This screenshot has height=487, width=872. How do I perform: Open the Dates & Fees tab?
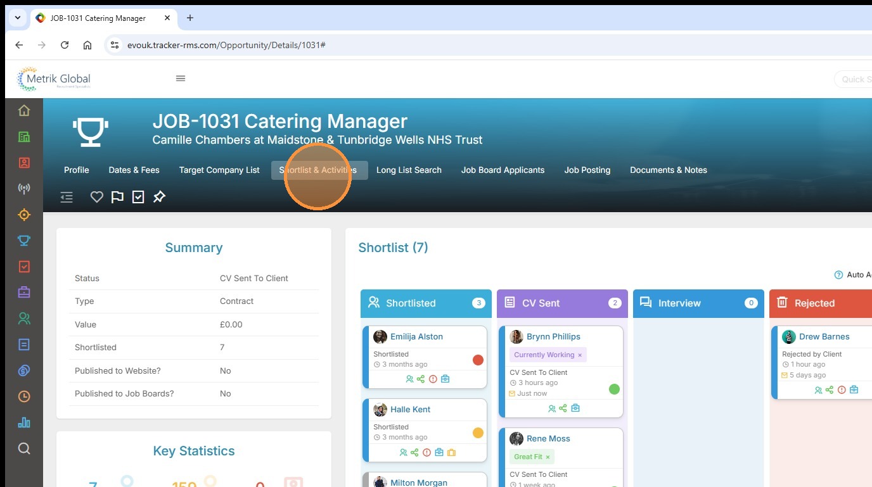point(134,170)
